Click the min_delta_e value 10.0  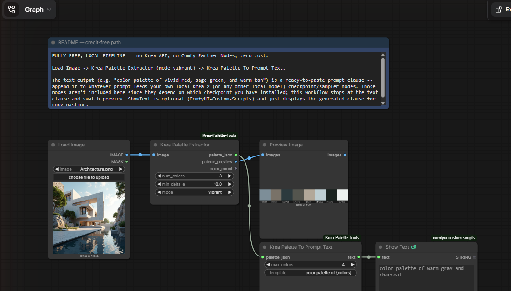click(218, 184)
